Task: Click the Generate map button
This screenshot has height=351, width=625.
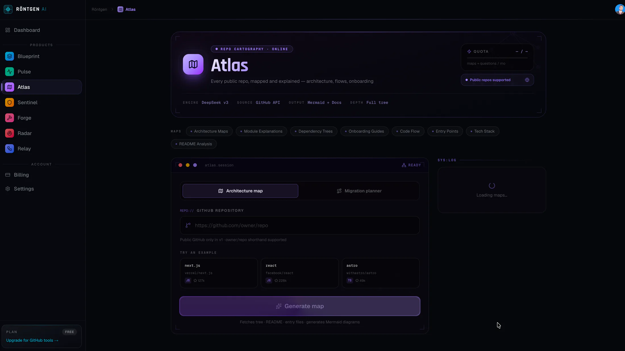Action: (300, 306)
